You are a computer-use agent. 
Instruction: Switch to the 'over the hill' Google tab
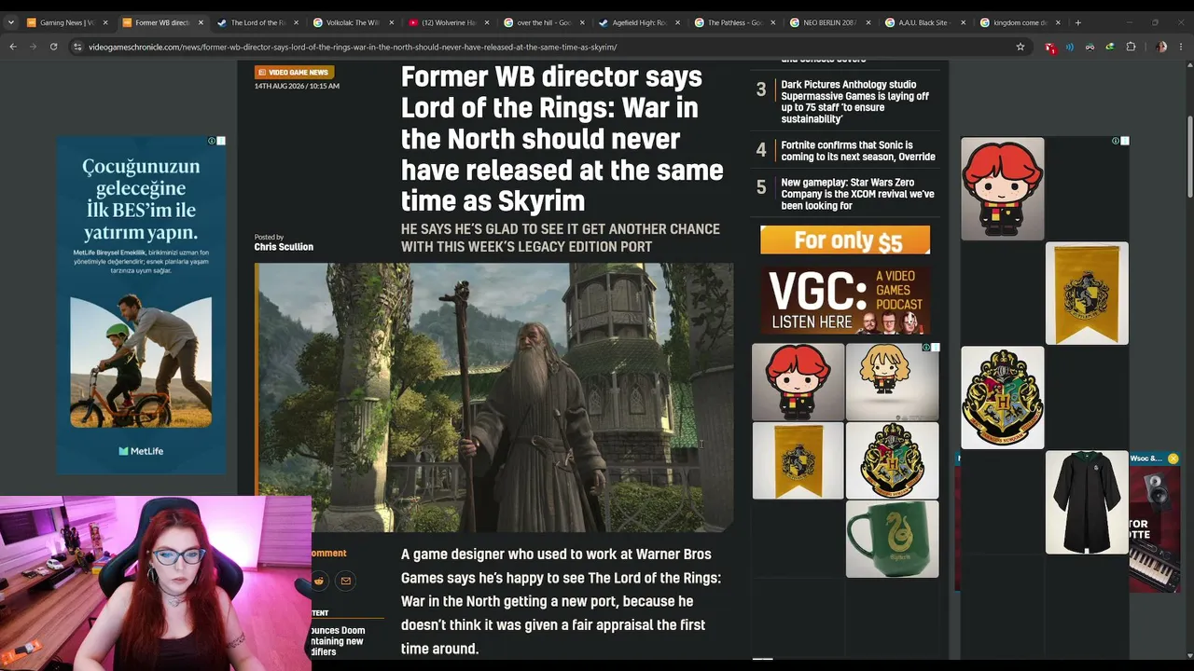point(543,22)
